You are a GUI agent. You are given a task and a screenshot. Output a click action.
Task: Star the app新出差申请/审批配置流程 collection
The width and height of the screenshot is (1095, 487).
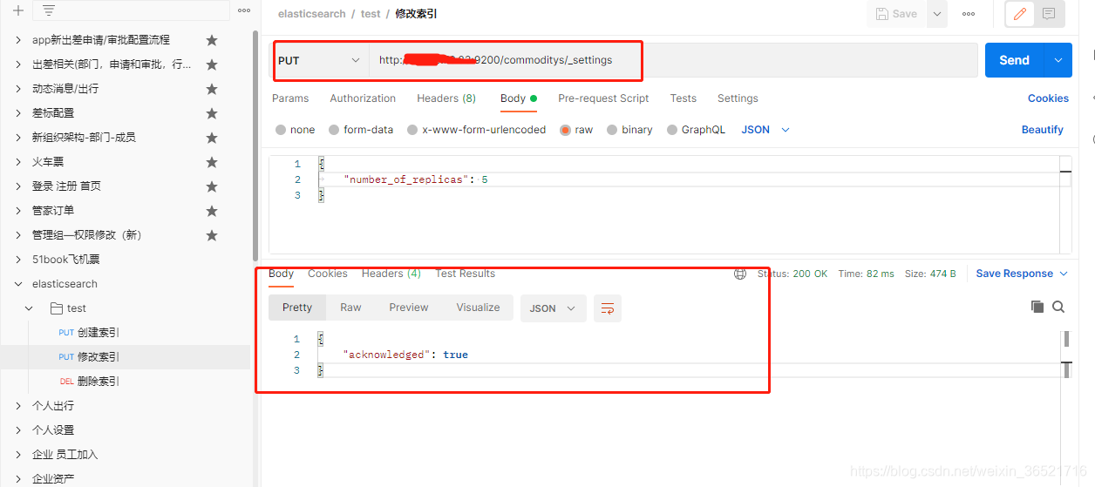[211, 40]
